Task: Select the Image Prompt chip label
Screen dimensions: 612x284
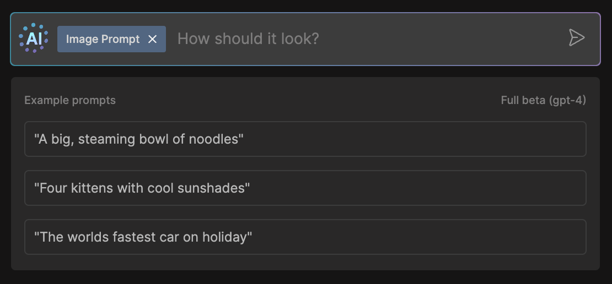Action: [103, 39]
